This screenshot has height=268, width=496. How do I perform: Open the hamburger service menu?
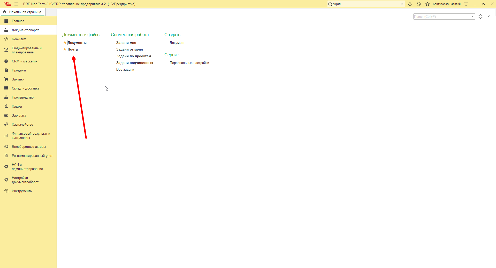coord(16,4)
